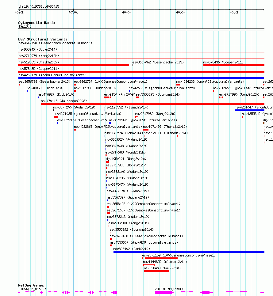Viewport: 273px width, 296px height.
Task: Open nsv476927 (Kidd2010) variant label
Action: (x=56, y=94)
